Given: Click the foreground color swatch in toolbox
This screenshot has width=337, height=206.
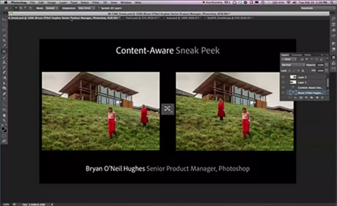Looking at the screenshot, I should [3, 128].
